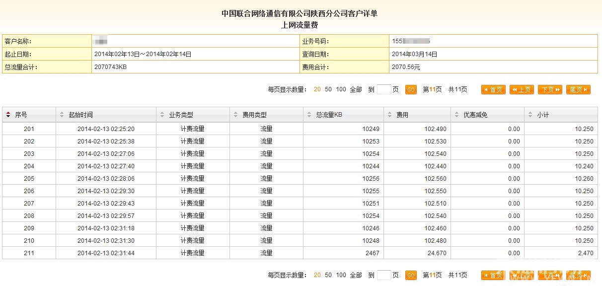Click start time 2014-02-13 02:25:38
This screenshot has width=602, height=286.
[106, 142]
